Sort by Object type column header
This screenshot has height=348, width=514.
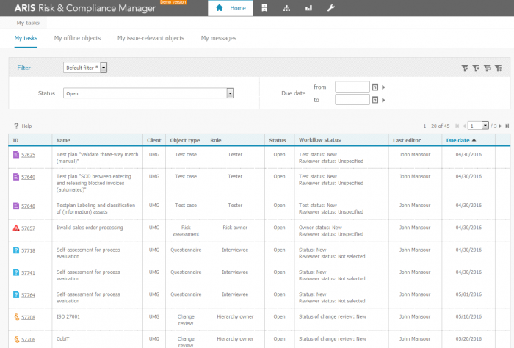click(185, 140)
